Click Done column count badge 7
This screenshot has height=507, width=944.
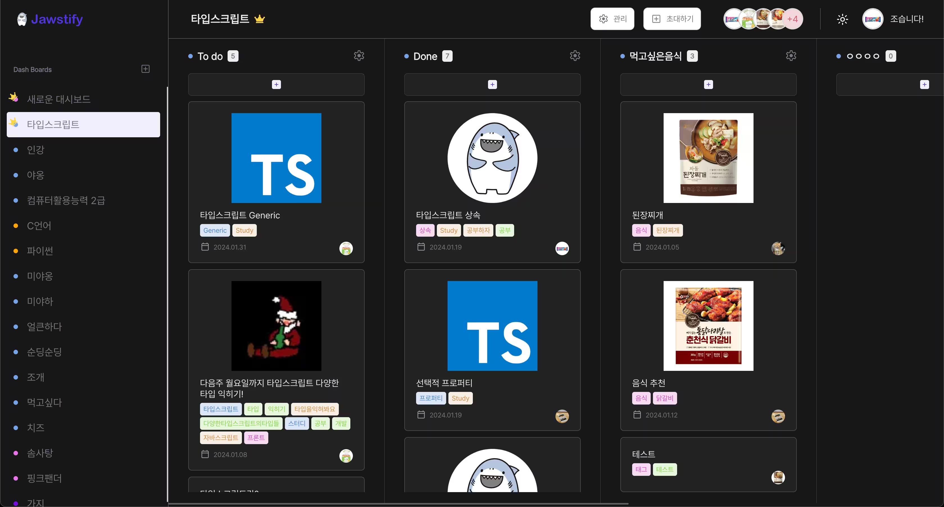point(447,56)
